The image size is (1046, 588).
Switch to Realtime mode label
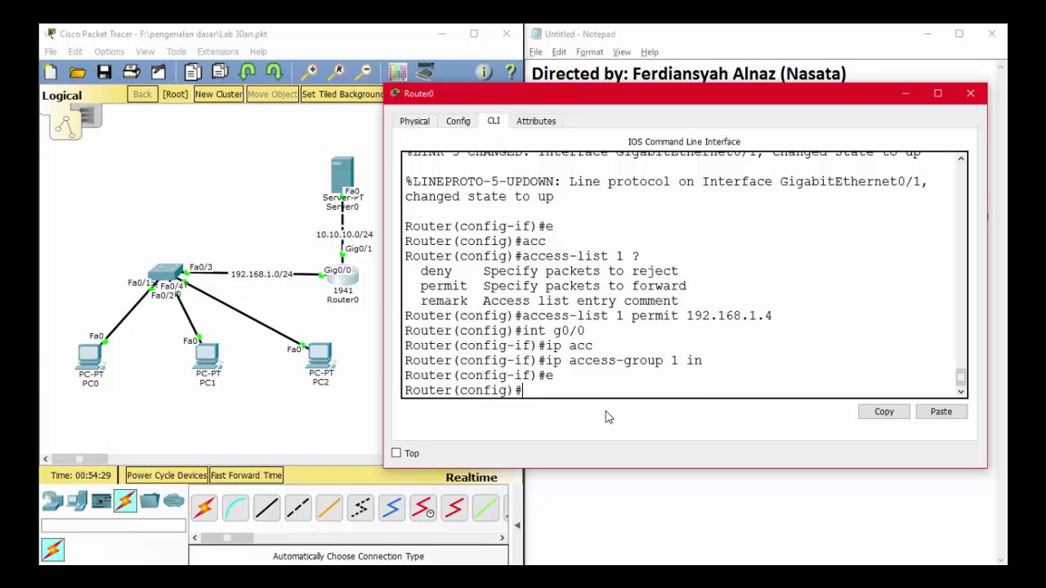[472, 477]
